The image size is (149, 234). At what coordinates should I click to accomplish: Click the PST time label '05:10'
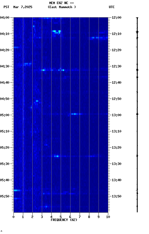click(x=5, y=131)
